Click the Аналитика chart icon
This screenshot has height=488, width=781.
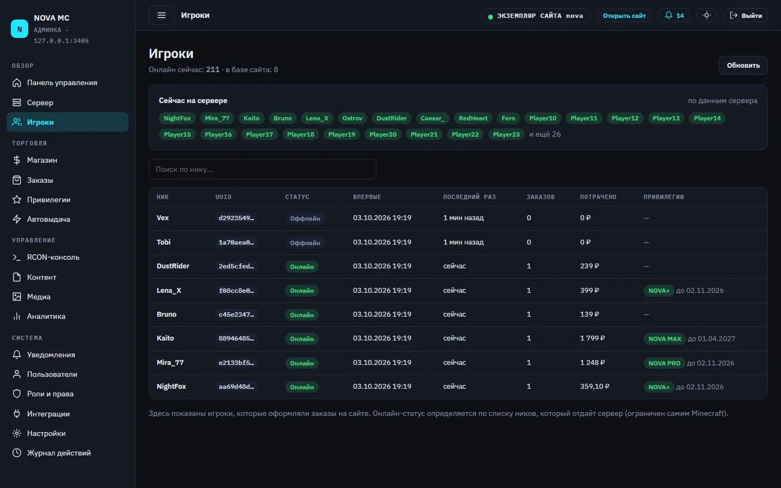[17, 316]
